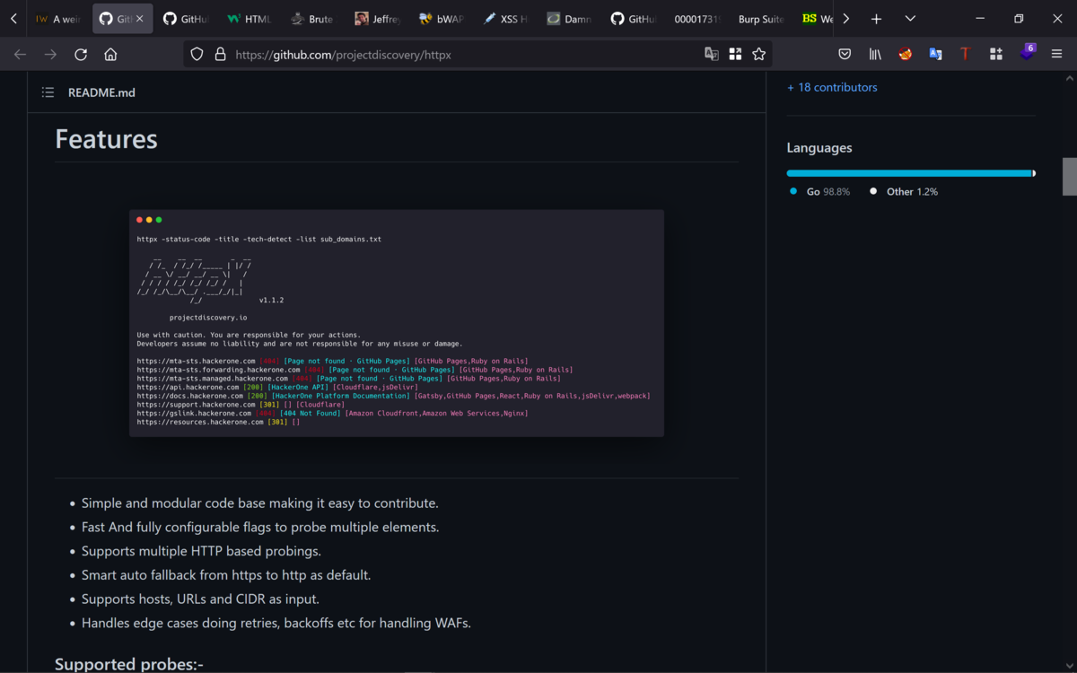Image resolution: width=1077 pixels, height=673 pixels.
Task: Click the 'Simple and modular code base' bullet
Action: point(260,503)
